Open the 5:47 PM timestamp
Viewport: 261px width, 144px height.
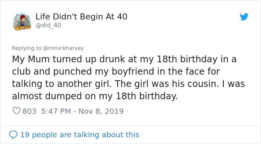point(56,111)
